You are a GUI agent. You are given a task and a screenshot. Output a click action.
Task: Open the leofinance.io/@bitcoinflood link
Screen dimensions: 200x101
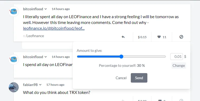click(x=54, y=28)
